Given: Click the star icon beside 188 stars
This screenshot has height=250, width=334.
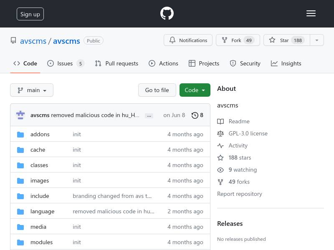Looking at the screenshot, I should click(x=220, y=158).
